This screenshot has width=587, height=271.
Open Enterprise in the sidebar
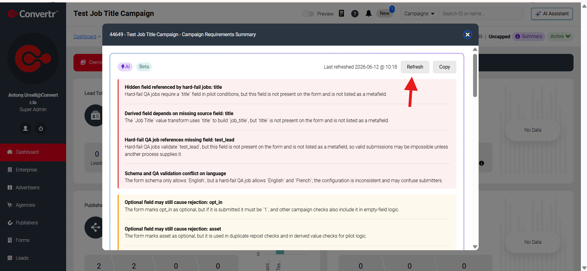point(33,170)
